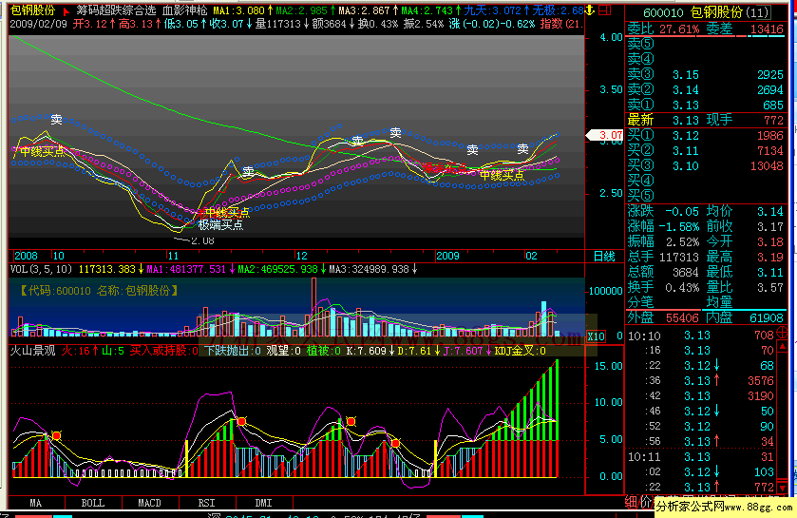797x518 pixels.
Task: Click the 量比 3.57 value
Action: 770,288
